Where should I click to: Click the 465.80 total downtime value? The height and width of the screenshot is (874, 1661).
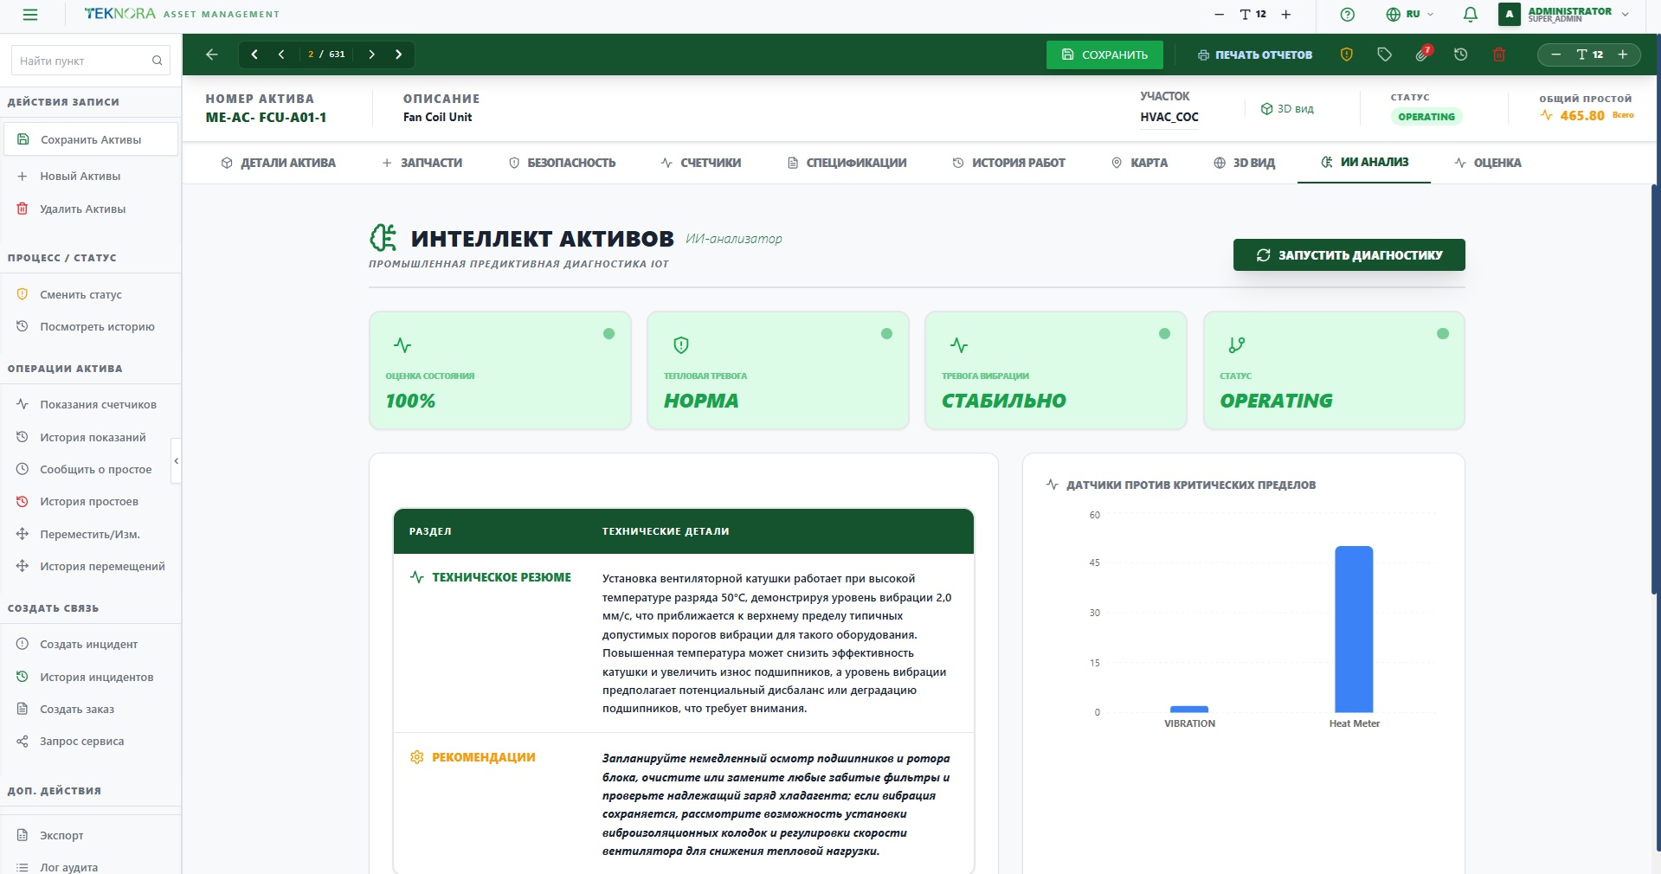[1582, 116]
